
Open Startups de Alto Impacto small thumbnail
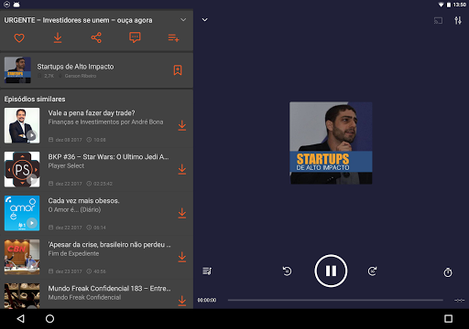coord(17,70)
